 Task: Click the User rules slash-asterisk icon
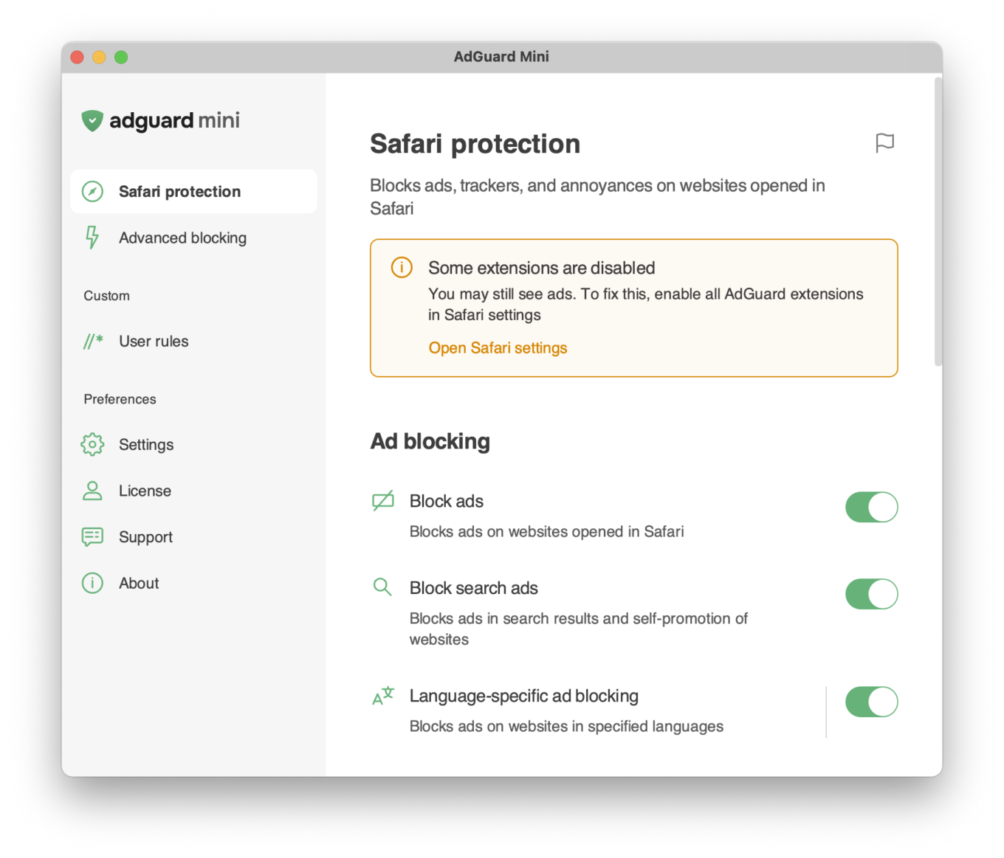[x=93, y=341]
